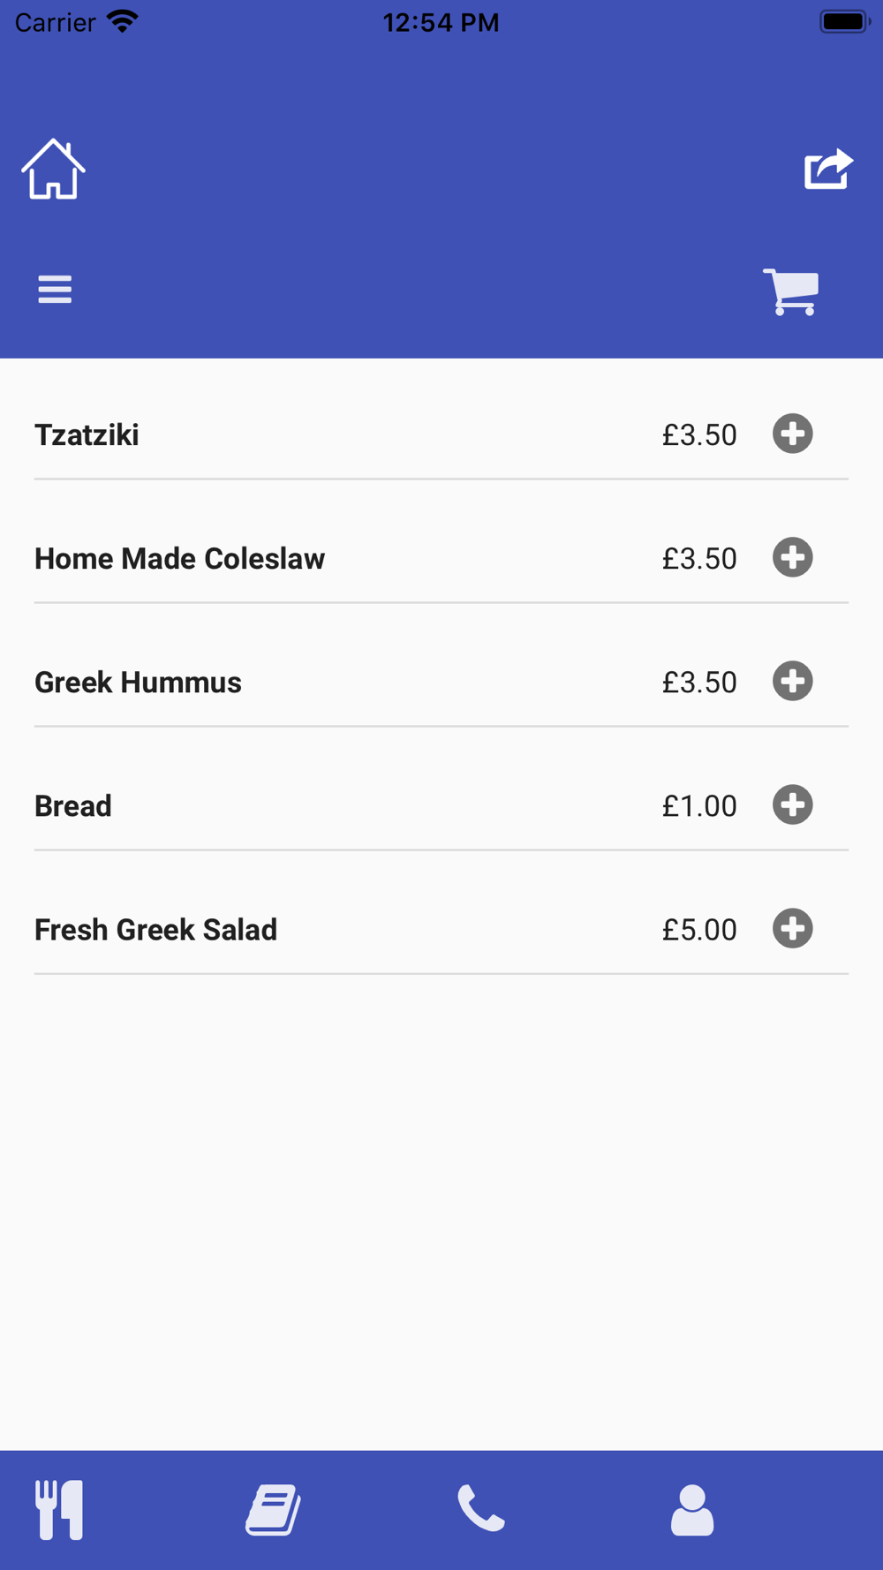The image size is (883, 1570).
Task: Add Home Made Coleslaw to cart
Action: point(792,557)
